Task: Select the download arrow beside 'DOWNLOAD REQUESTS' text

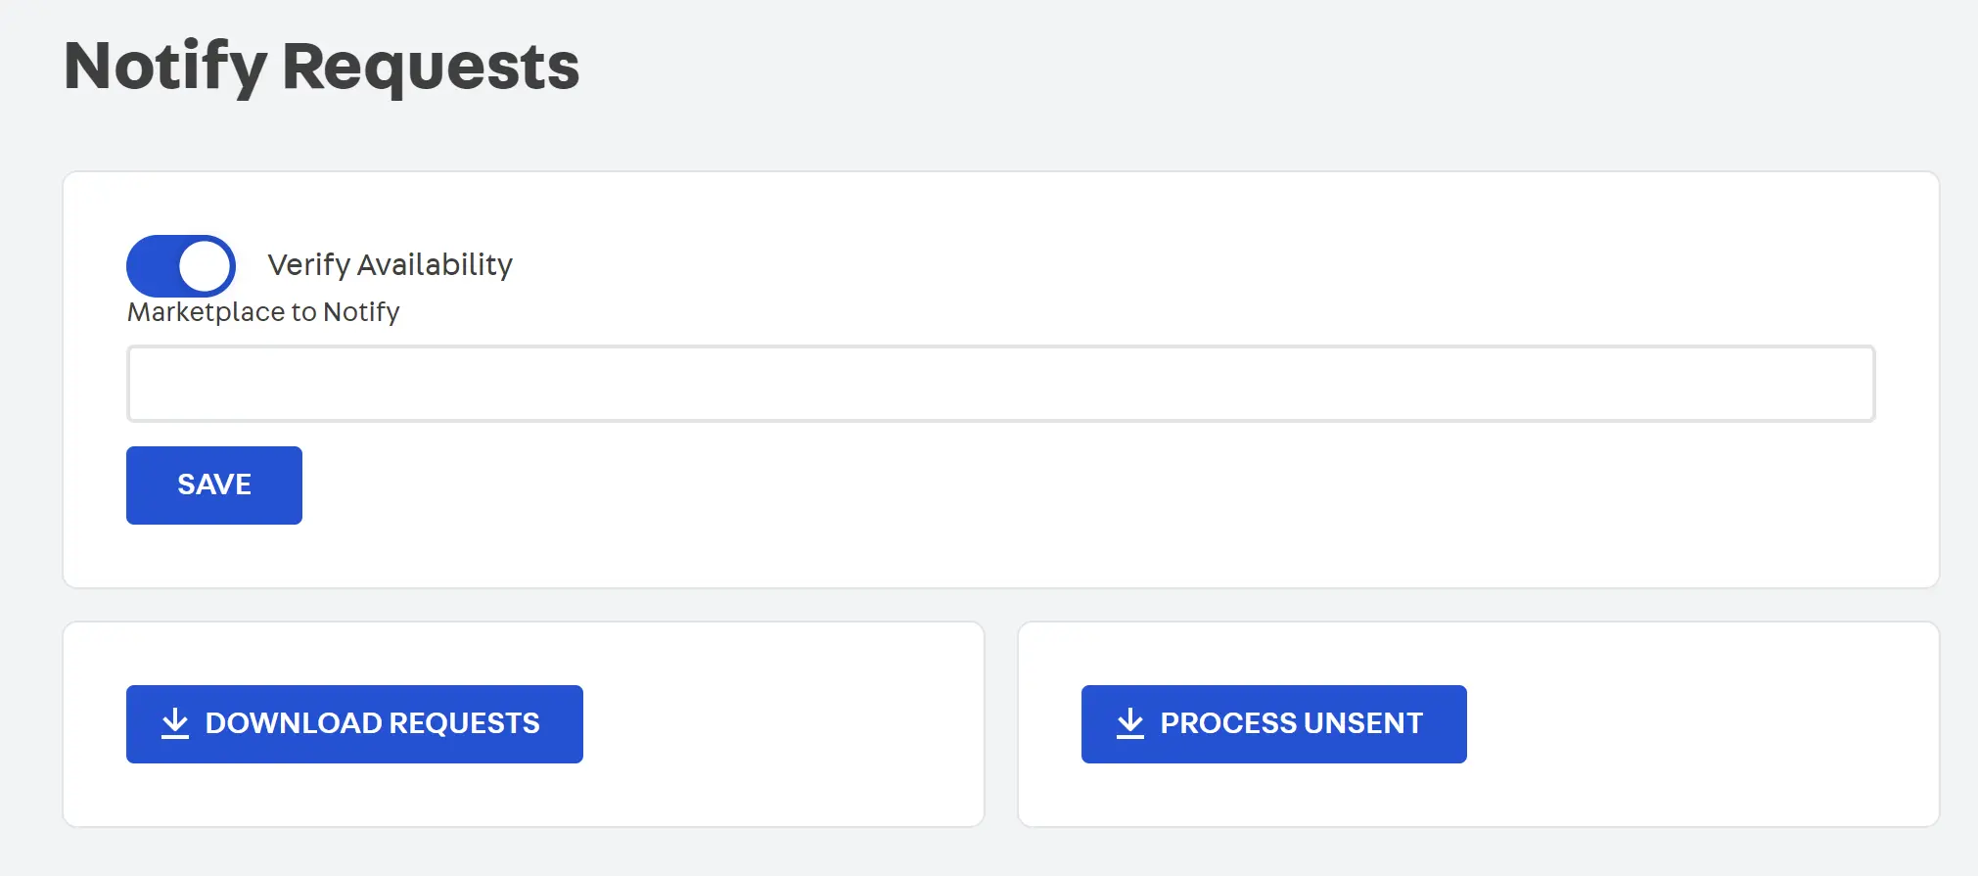Action: pos(175,723)
